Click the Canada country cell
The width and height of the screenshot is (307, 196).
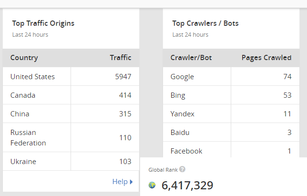[37, 95]
